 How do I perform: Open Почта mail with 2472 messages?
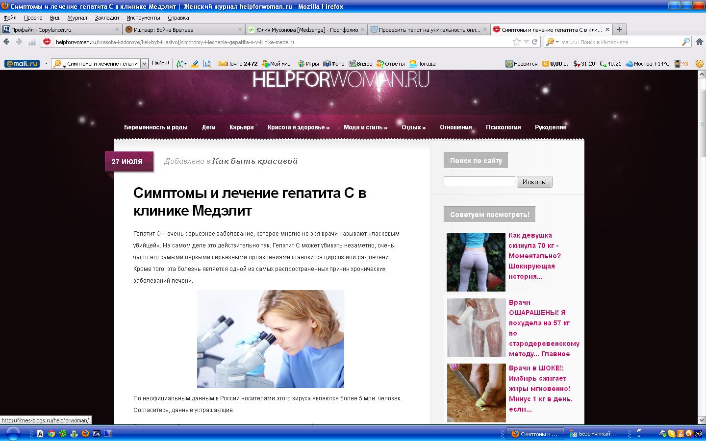pyautogui.click(x=238, y=64)
